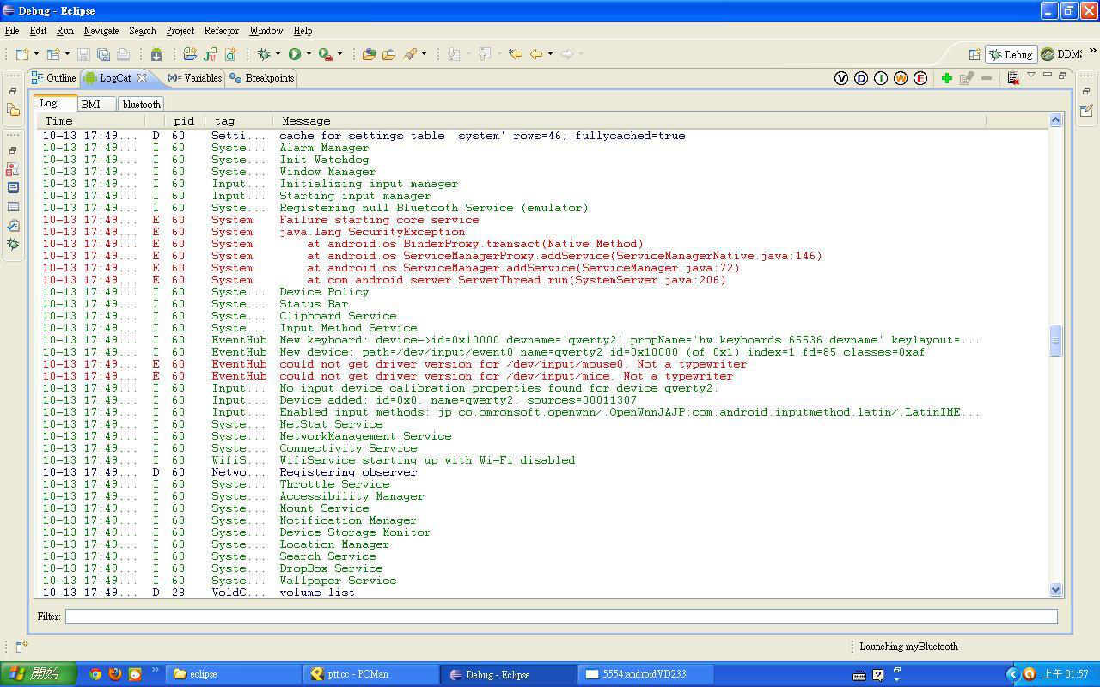Switch to the Outline tab
This screenshot has height=687, width=1100.
click(54, 78)
